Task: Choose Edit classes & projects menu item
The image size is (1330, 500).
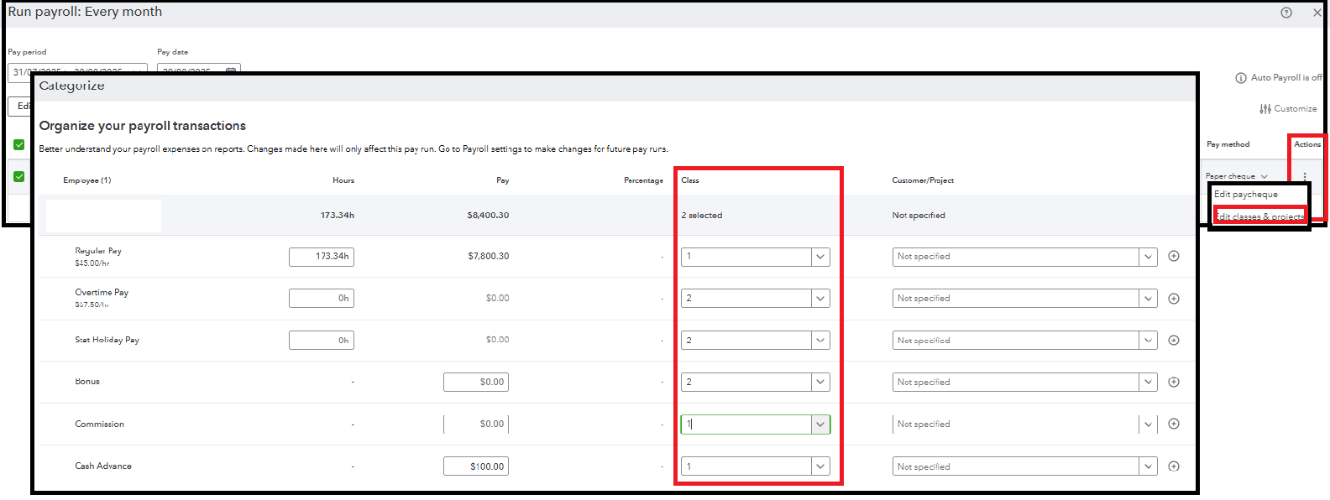Action: point(1260,216)
